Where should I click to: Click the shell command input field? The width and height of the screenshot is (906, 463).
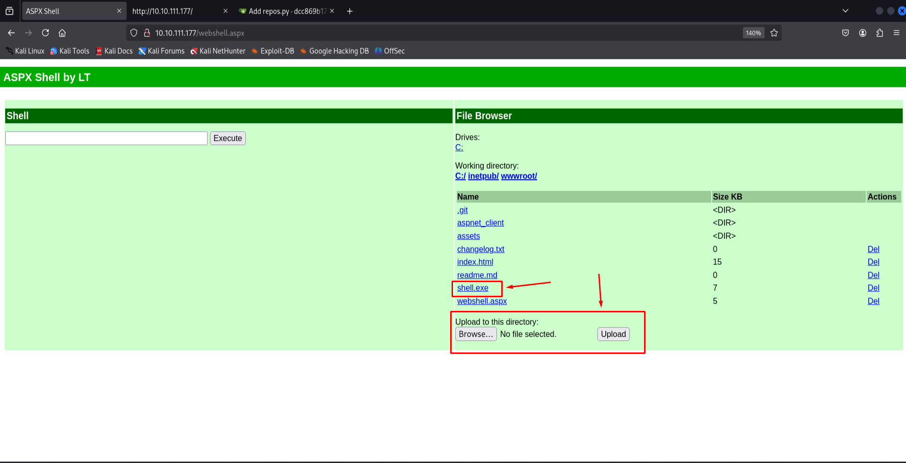(106, 138)
